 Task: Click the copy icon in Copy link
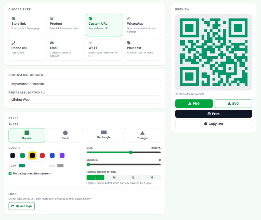[206, 124]
